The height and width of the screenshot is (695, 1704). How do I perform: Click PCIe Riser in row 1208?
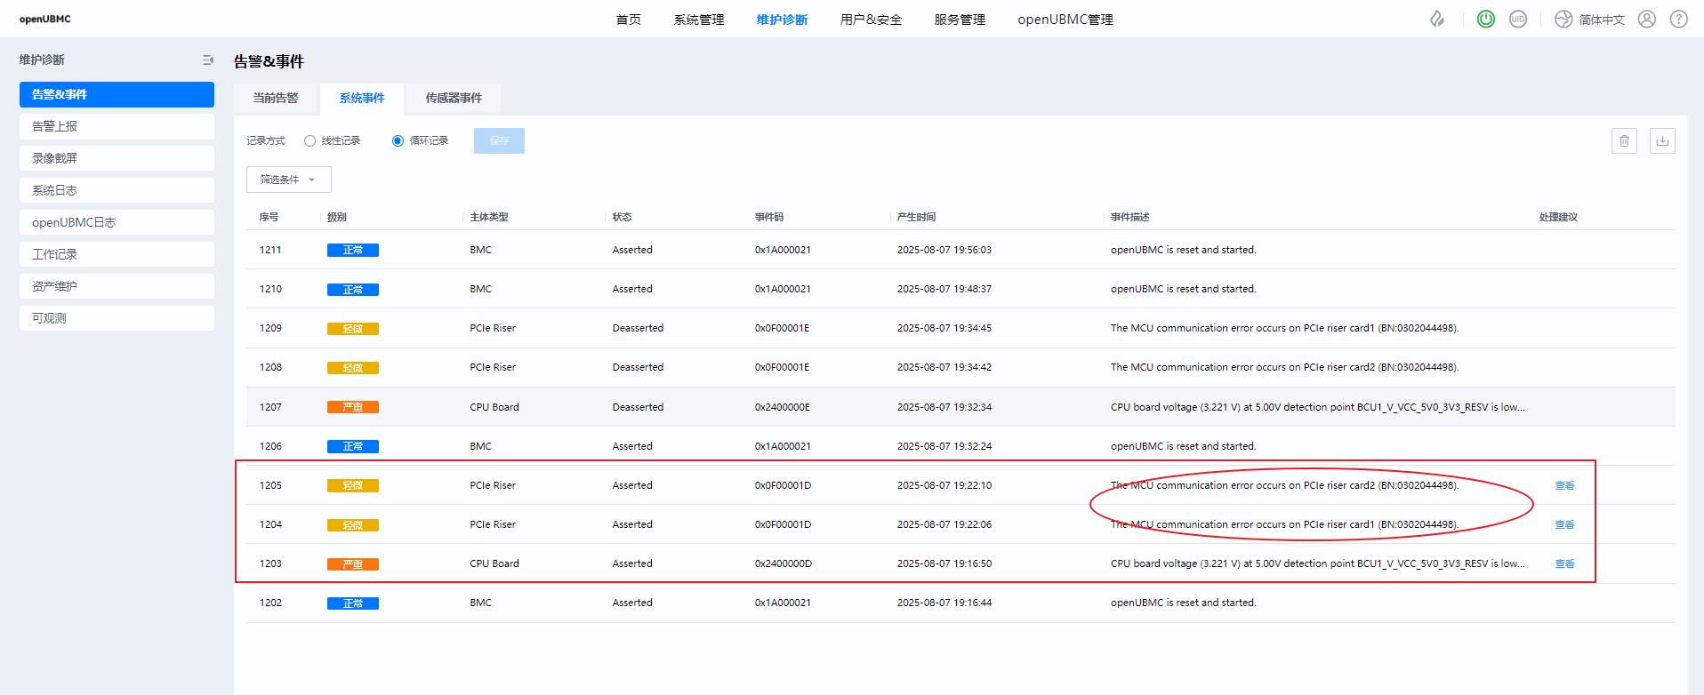click(x=493, y=367)
